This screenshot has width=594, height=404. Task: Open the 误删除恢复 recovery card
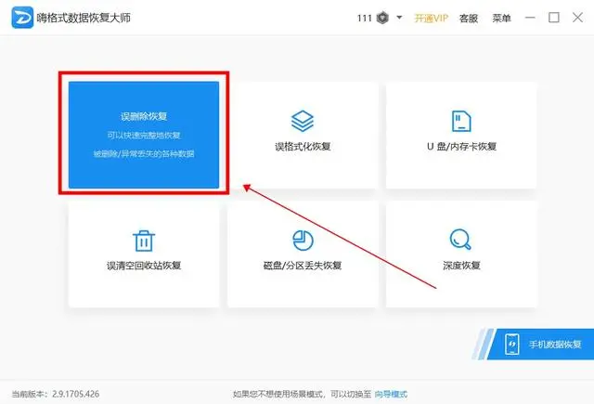click(144, 135)
